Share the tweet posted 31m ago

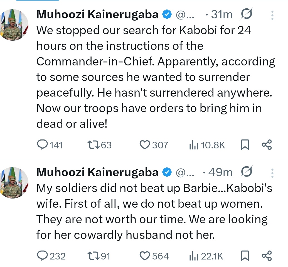pyautogui.click(x=267, y=145)
